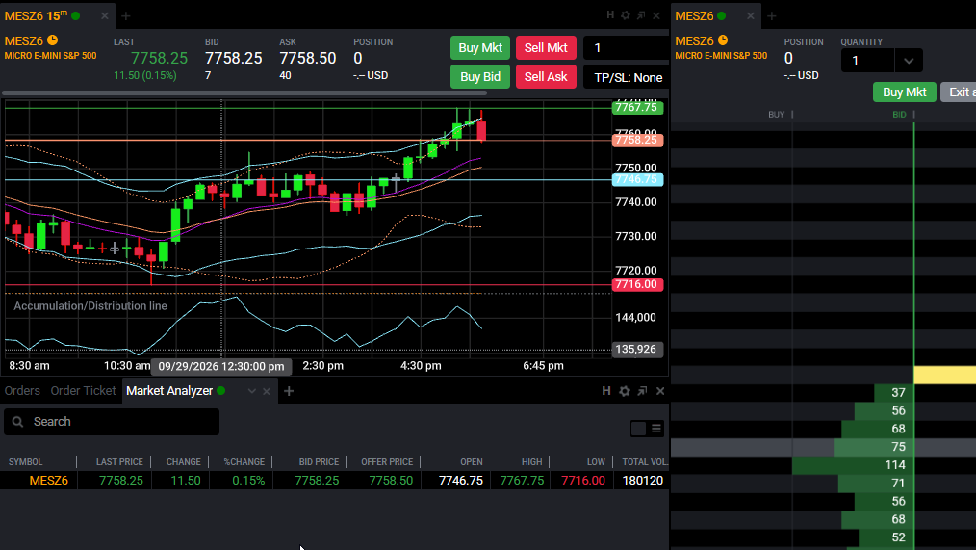The width and height of the screenshot is (976, 550).
Task: Select the Market Analyzer tab
Action: click(169, 390)
